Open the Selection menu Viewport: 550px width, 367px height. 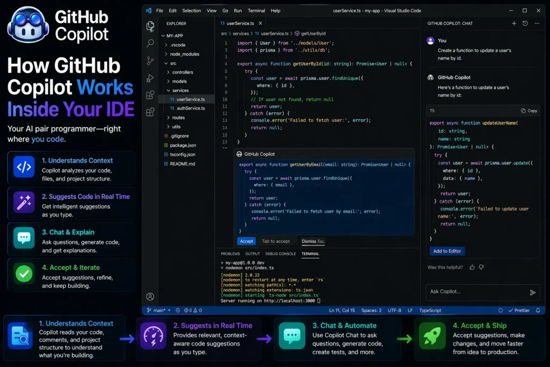[192, 11]
